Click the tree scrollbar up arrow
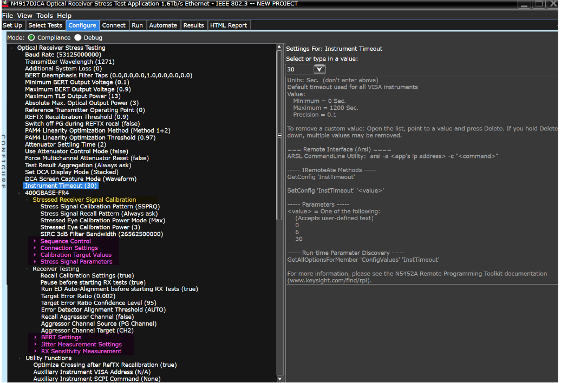The height and width of the screenshot is (383, 561). 279,47
